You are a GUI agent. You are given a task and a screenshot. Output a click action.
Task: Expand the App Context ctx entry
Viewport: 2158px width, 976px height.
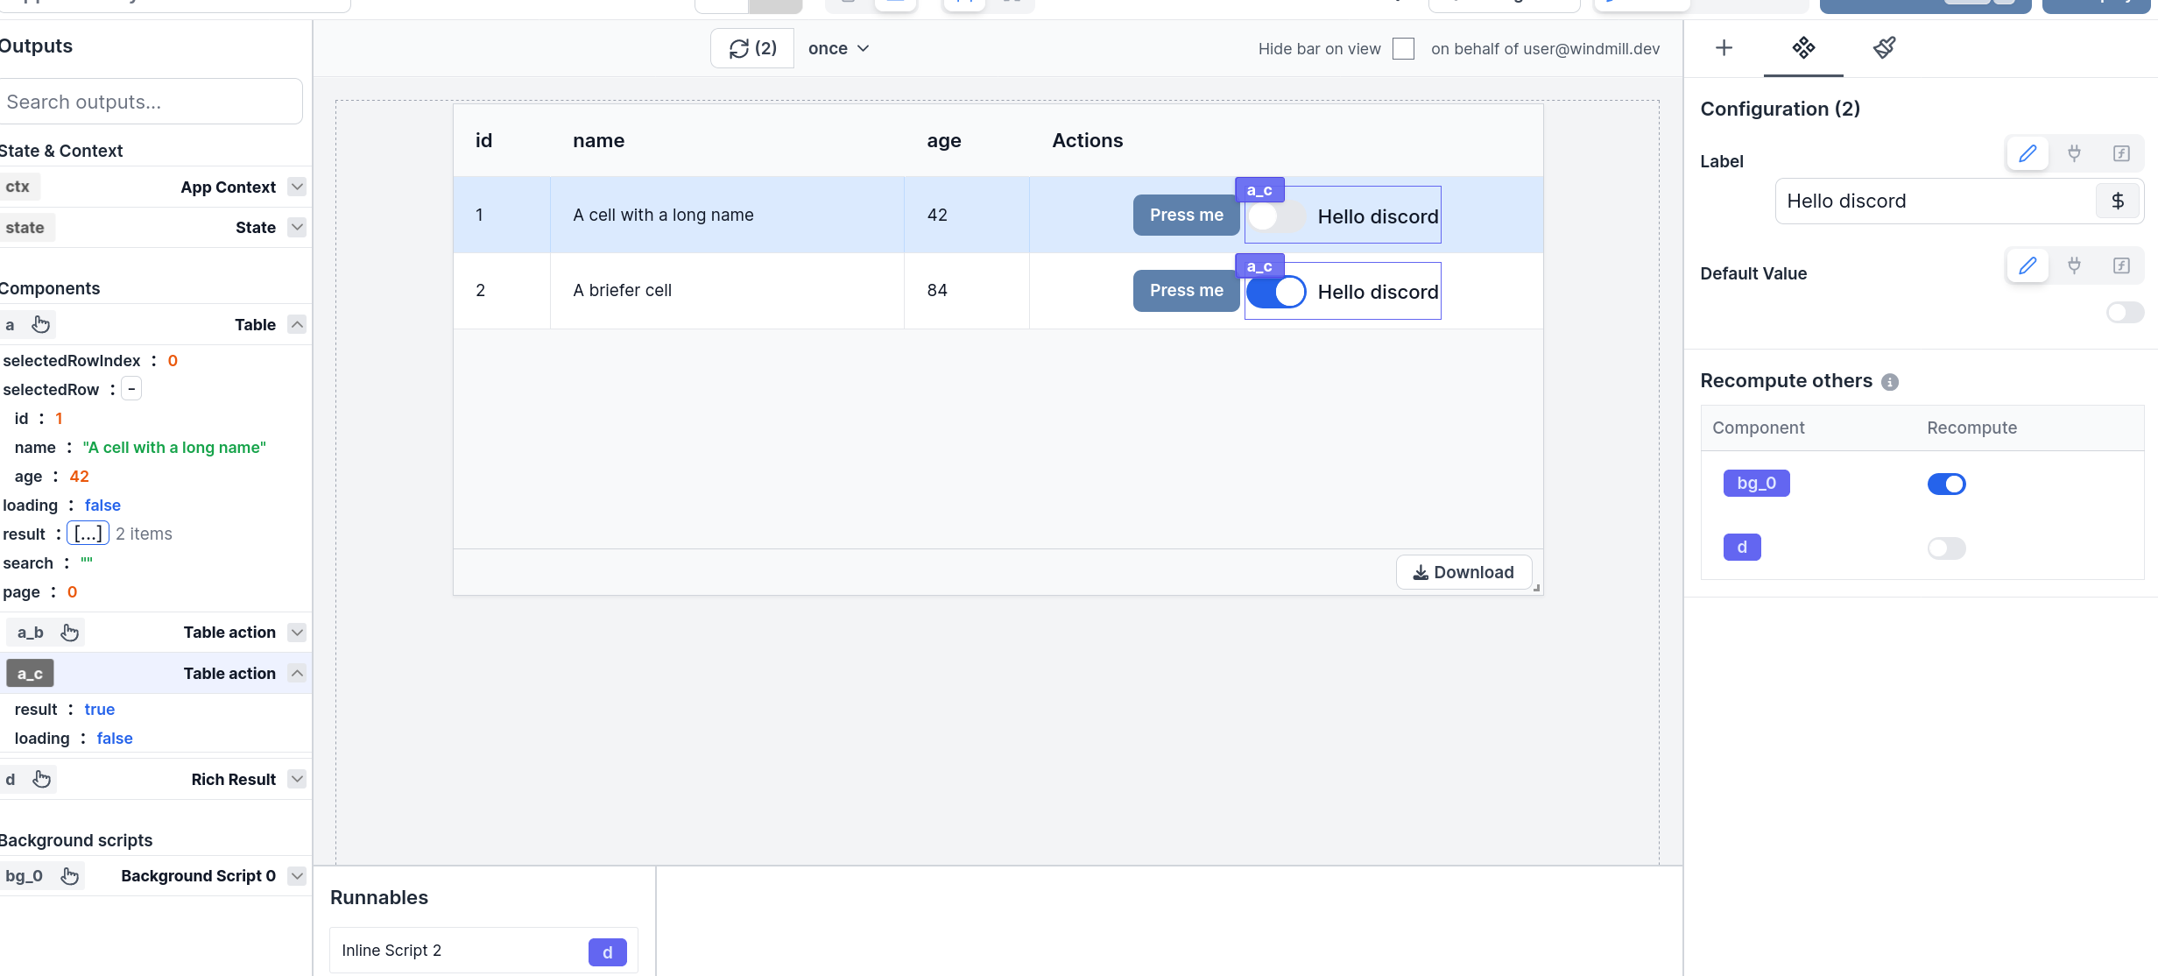pos(297,187)
